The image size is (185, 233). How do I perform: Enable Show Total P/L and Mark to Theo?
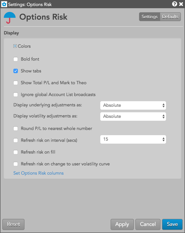(16, 83)
